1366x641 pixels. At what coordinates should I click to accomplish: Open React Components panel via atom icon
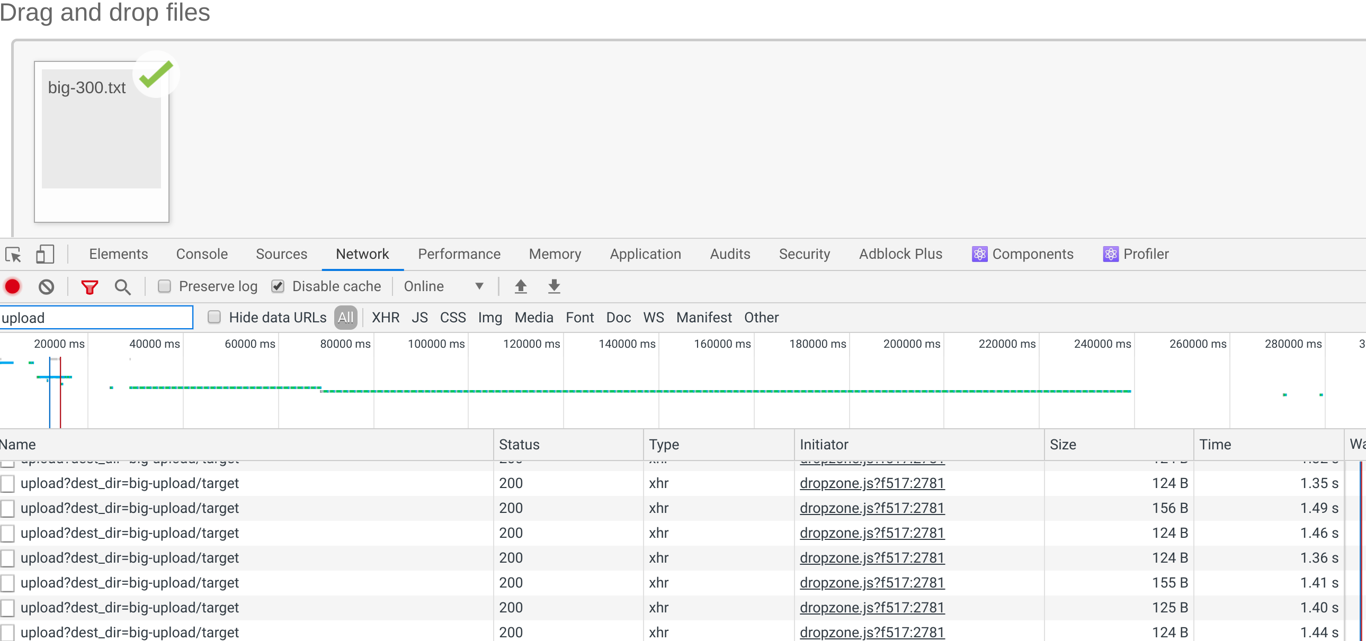pyautogui.click(x=980, y=254)
